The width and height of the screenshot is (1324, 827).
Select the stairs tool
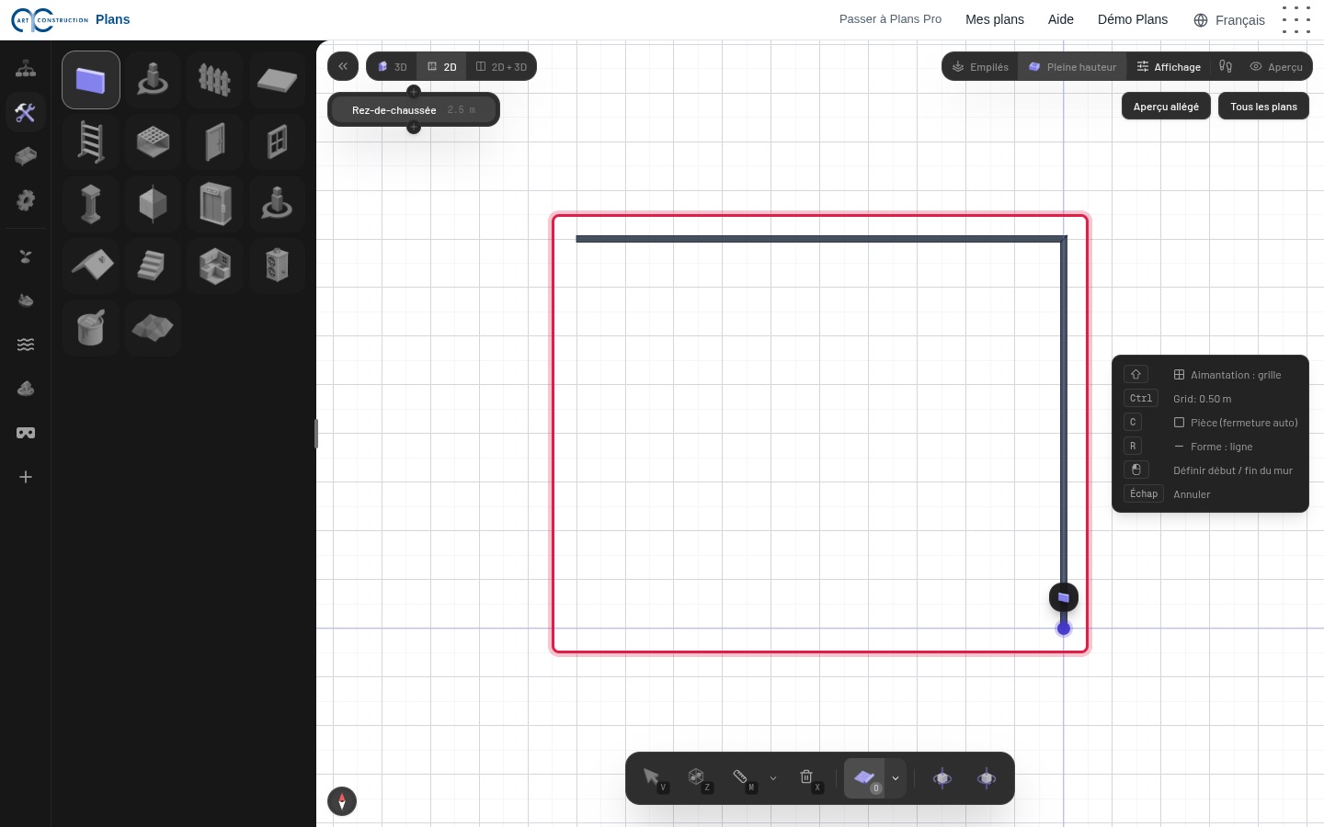coord(153,266)
